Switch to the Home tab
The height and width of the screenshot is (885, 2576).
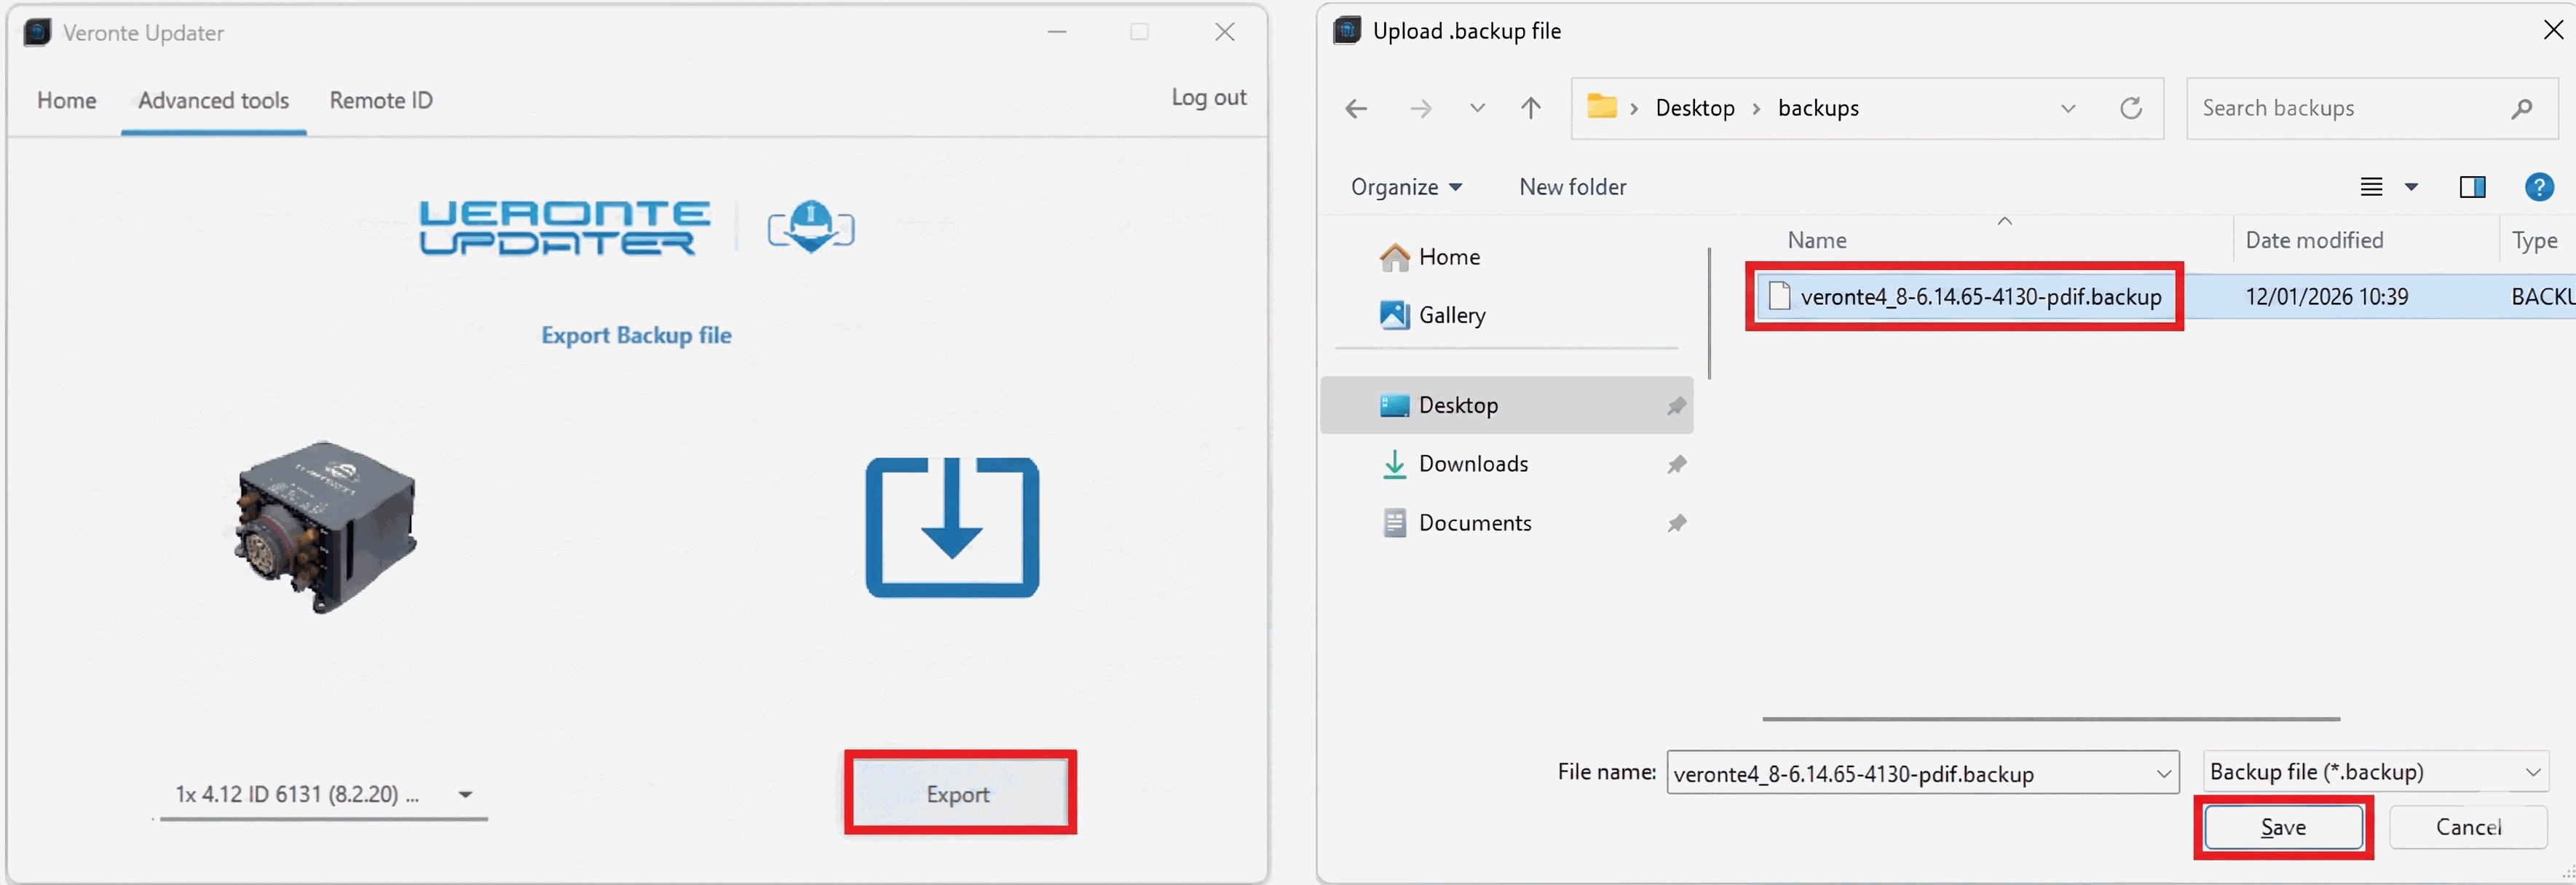point(66,100)
